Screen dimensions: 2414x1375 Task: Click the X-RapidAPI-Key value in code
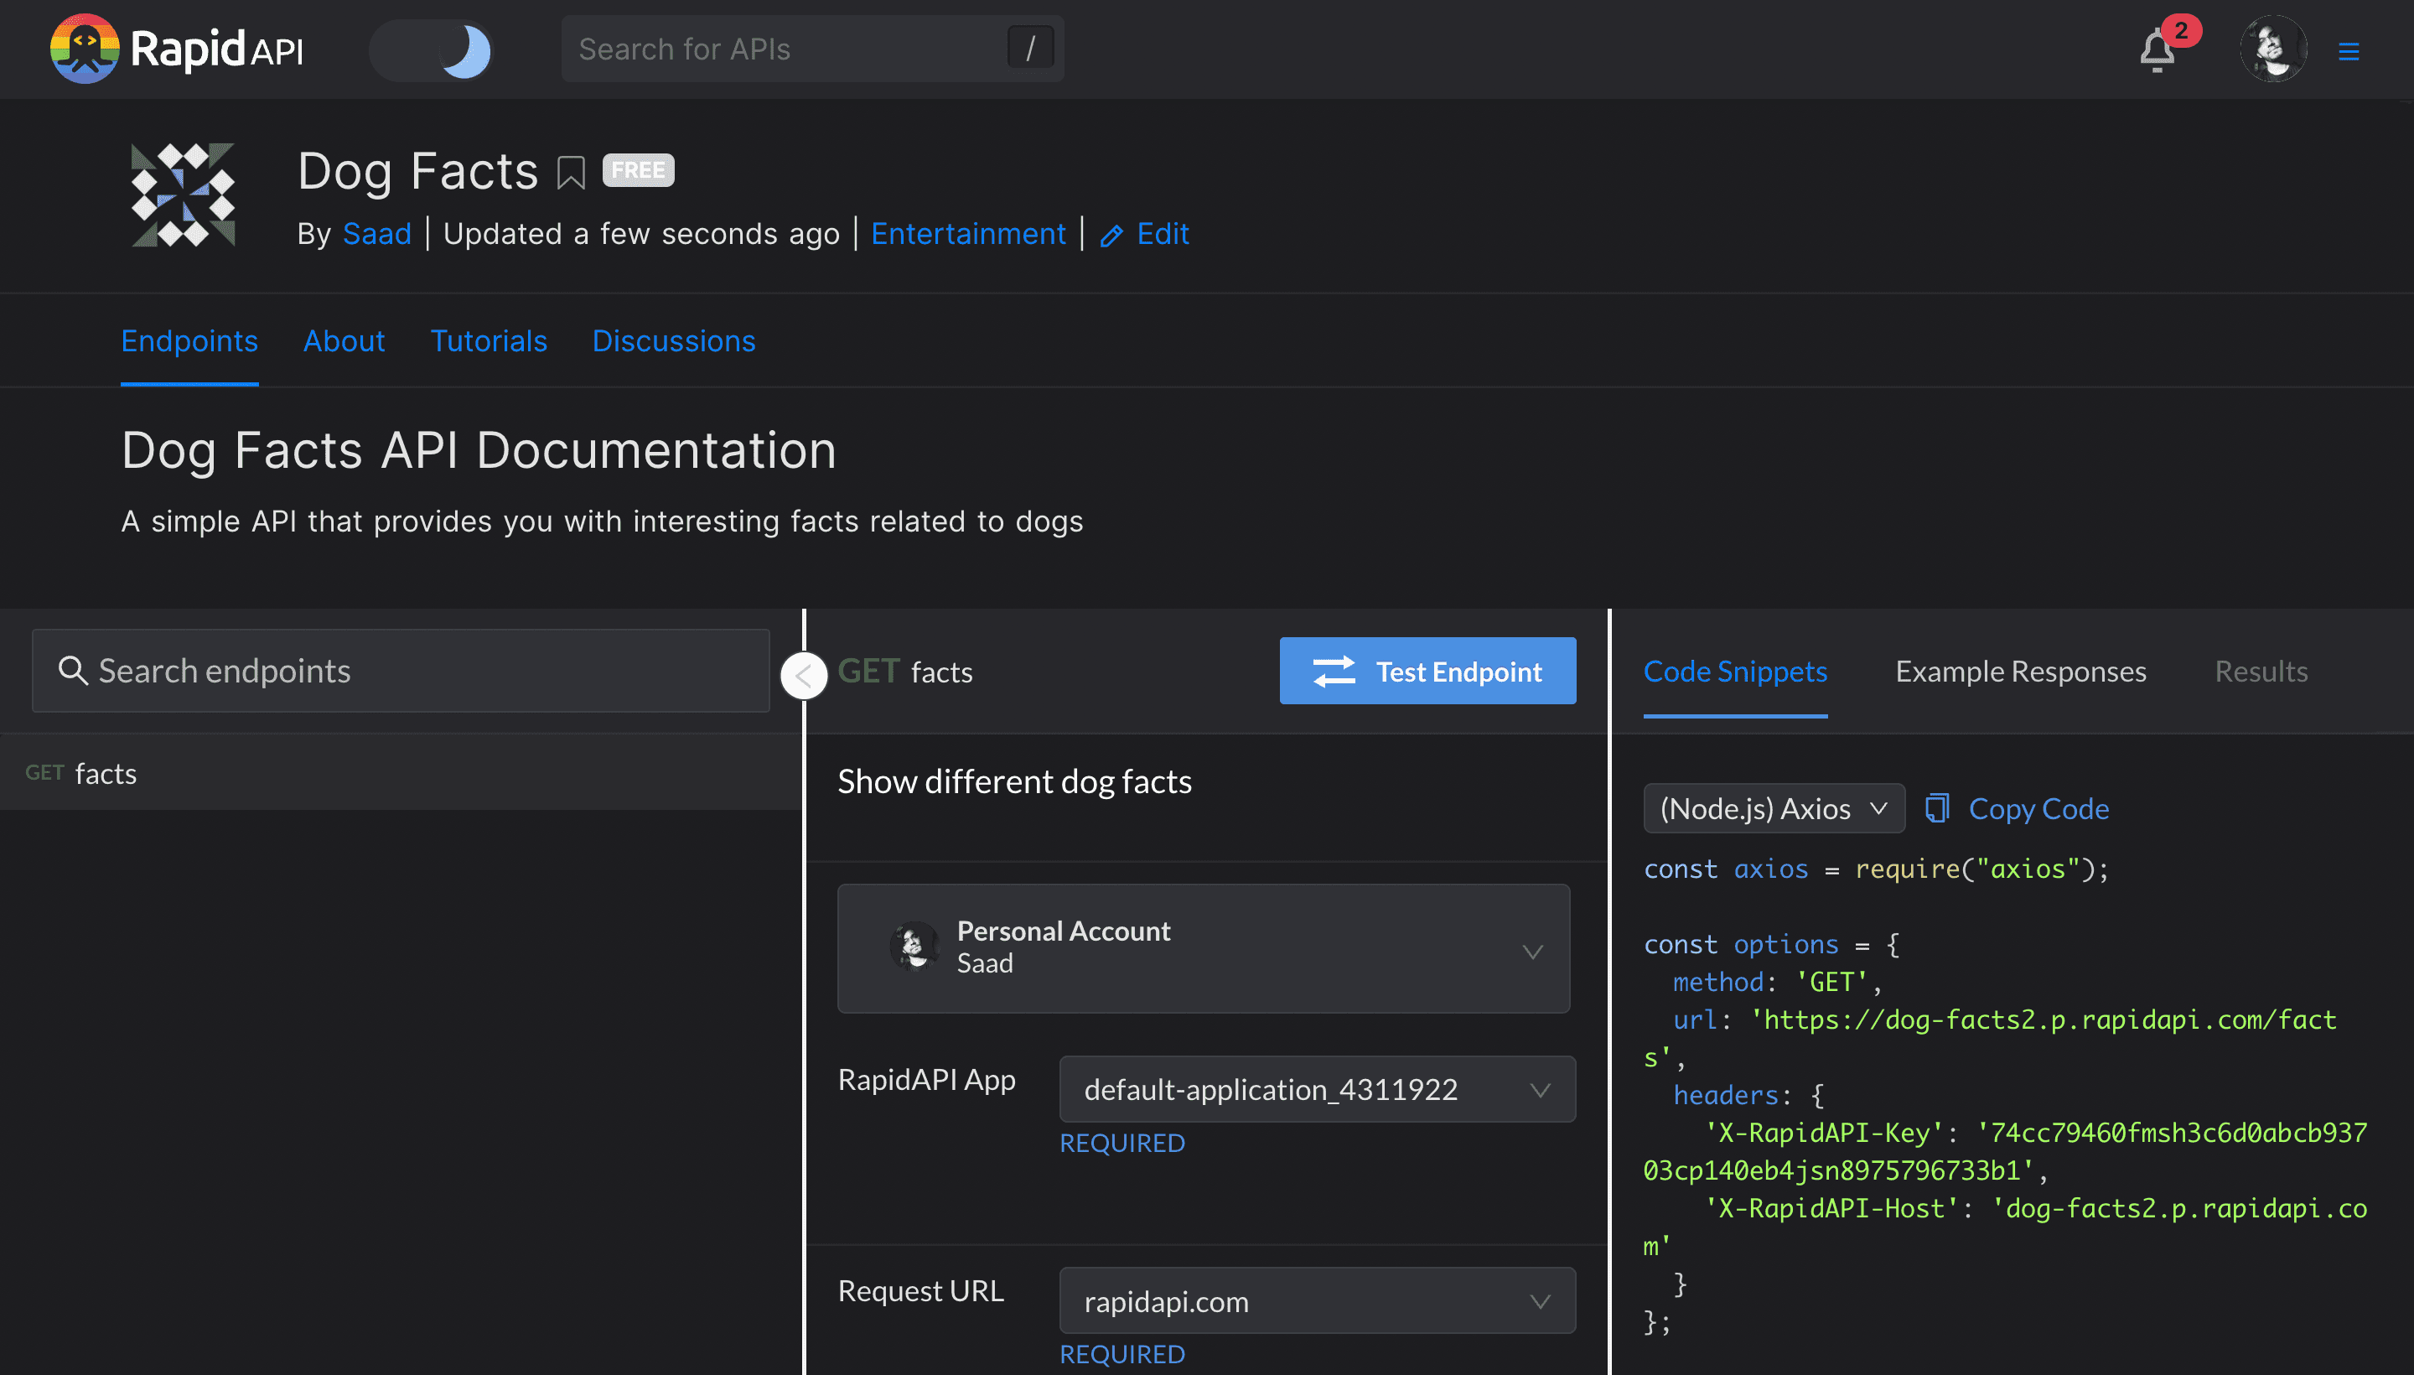pos(2005,1152)
